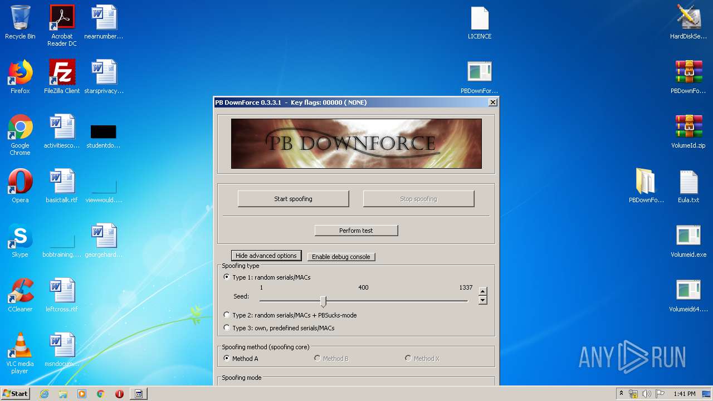The width and height of the screenshot is (713, 401).
Task: Select leftcross.rtf document icon
Action: coord(62,295)
